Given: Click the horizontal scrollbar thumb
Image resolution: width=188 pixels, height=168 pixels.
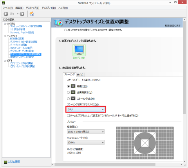Looking at the screenshot, I should tap(105, 164).
